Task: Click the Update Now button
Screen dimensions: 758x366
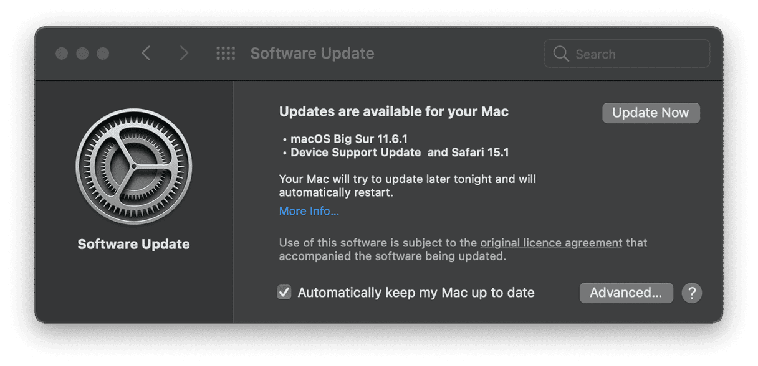Action: [651, 113]
